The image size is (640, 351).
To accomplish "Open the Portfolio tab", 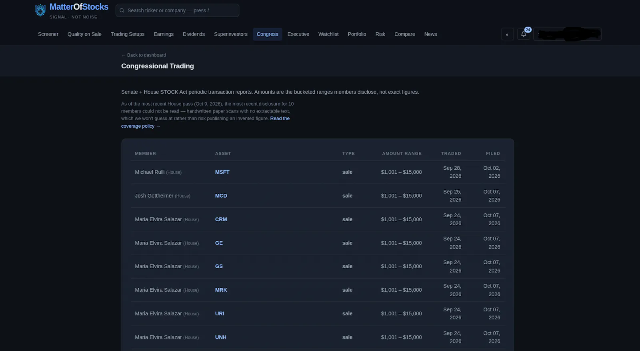I will pos(357,34).
